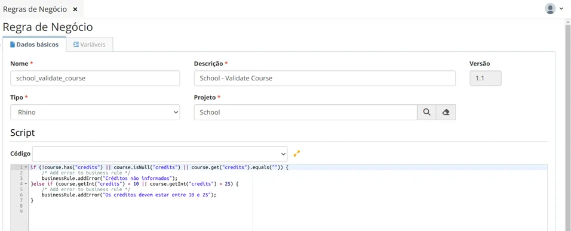Click the closing brace on line 7
571x231 pixels.
coord(32,200)
